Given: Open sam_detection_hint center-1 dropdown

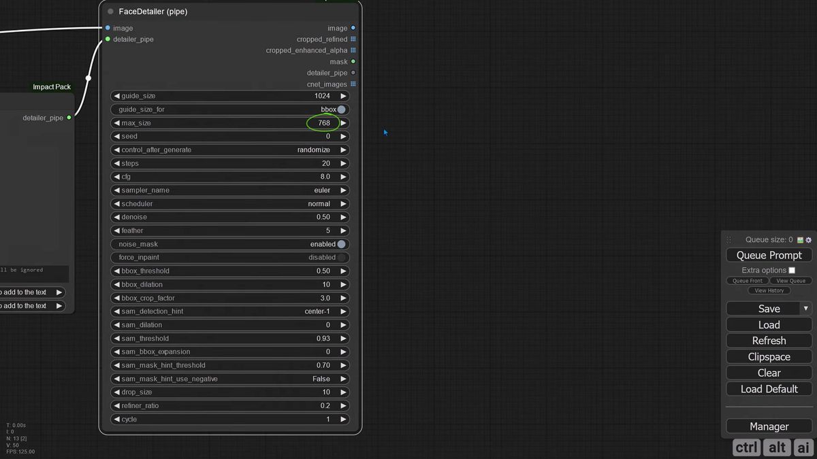Looking at the screenshot, I should coord(229,311).
